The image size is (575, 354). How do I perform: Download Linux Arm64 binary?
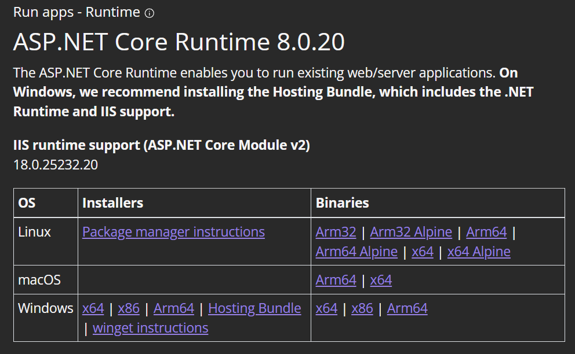tap(486, 232)
